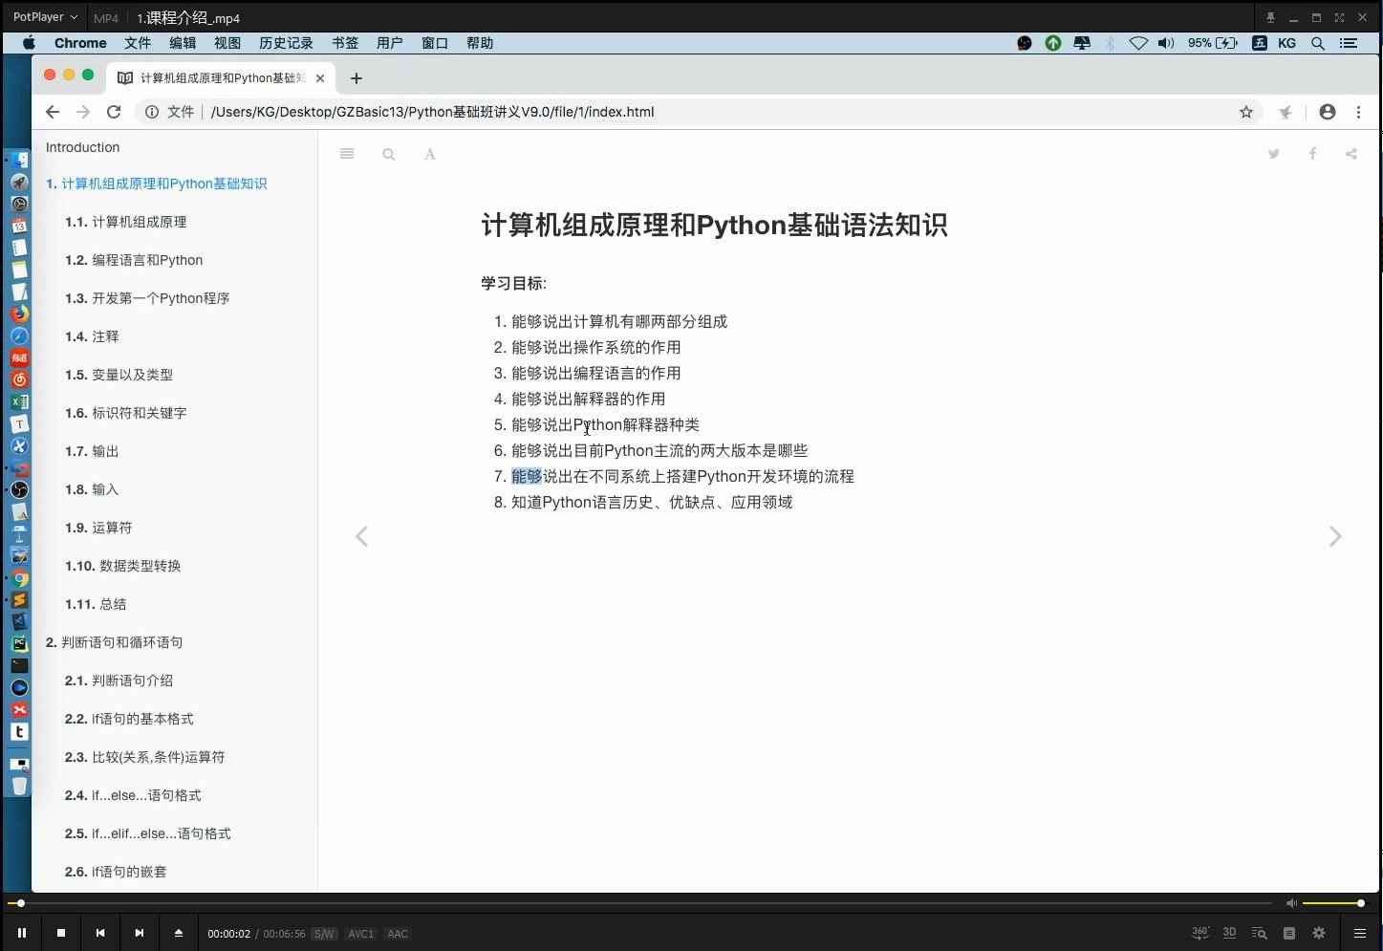Image resolution: width=1383 pixels, height=951 pixels.
Task: Share the chapter via the Twitter icon
Action: (1274, 154)
